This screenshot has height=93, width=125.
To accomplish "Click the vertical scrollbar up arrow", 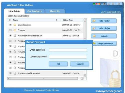I will click(x=85, y=20).
